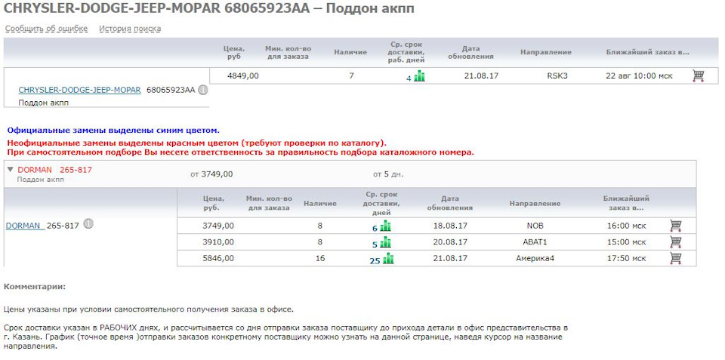Add the ABAT1 Dorman offer to cart
Image resolution: width=725 pixels, height=360 pixels.
[675, 242]
